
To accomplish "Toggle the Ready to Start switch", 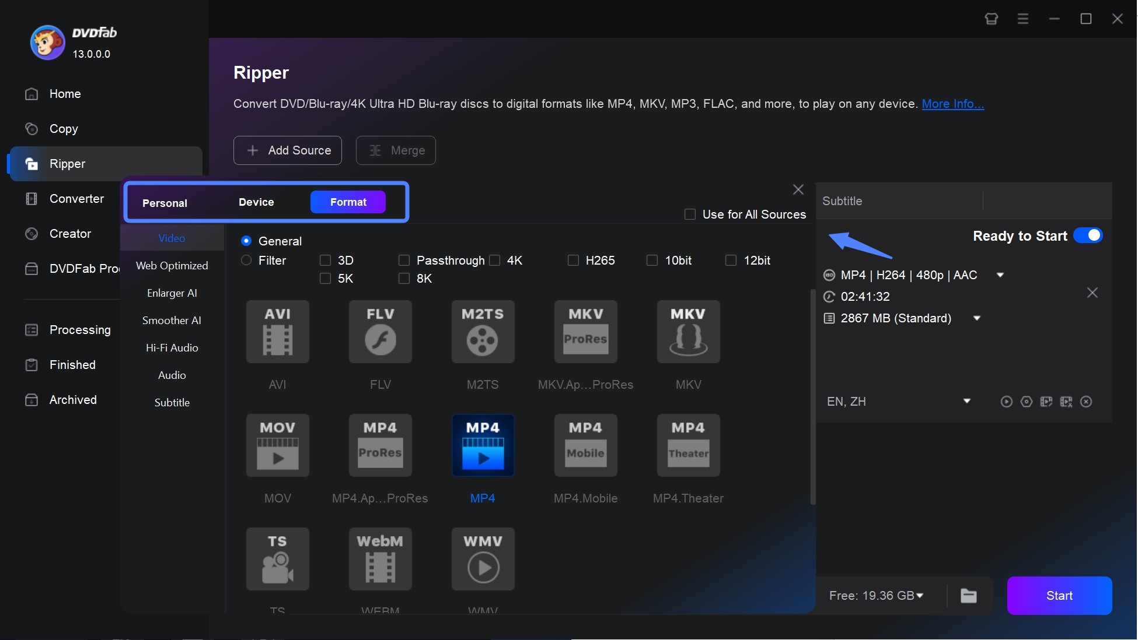I will (1089, 235).
